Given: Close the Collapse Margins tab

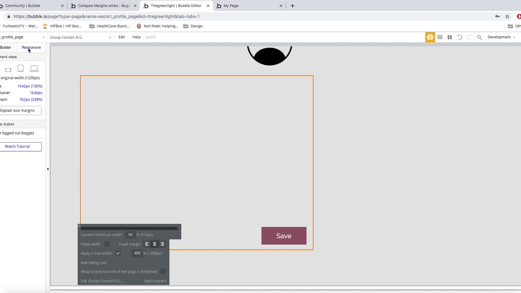Looking at the screenshot, I should [x=135, y=6].
